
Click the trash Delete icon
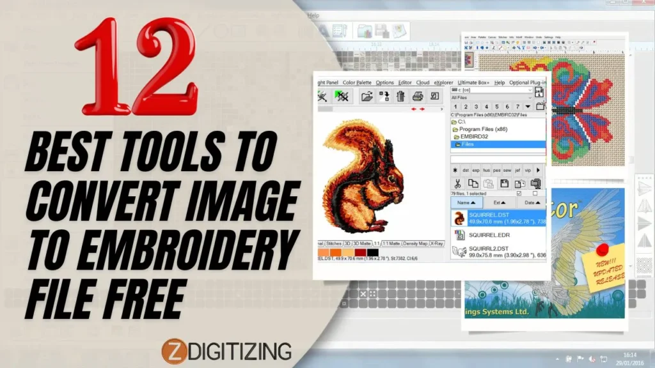[x=400, y=96]
